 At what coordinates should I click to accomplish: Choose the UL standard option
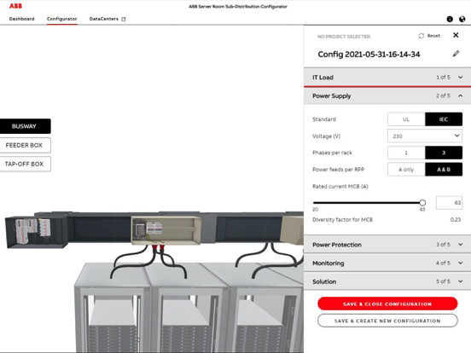point(406,119)
